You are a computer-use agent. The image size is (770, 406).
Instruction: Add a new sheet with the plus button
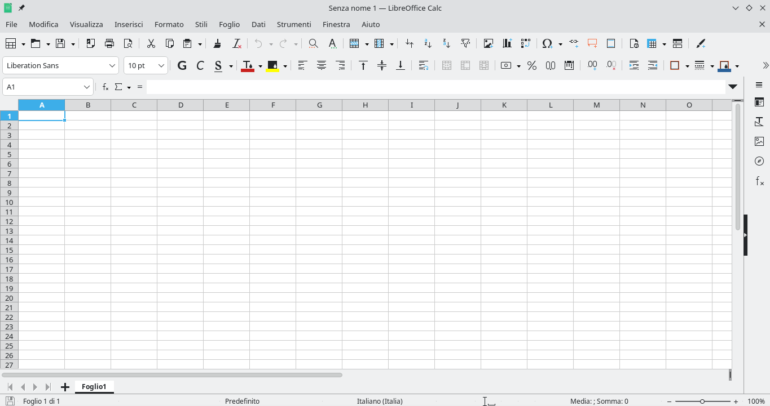[x=65, y=387]
